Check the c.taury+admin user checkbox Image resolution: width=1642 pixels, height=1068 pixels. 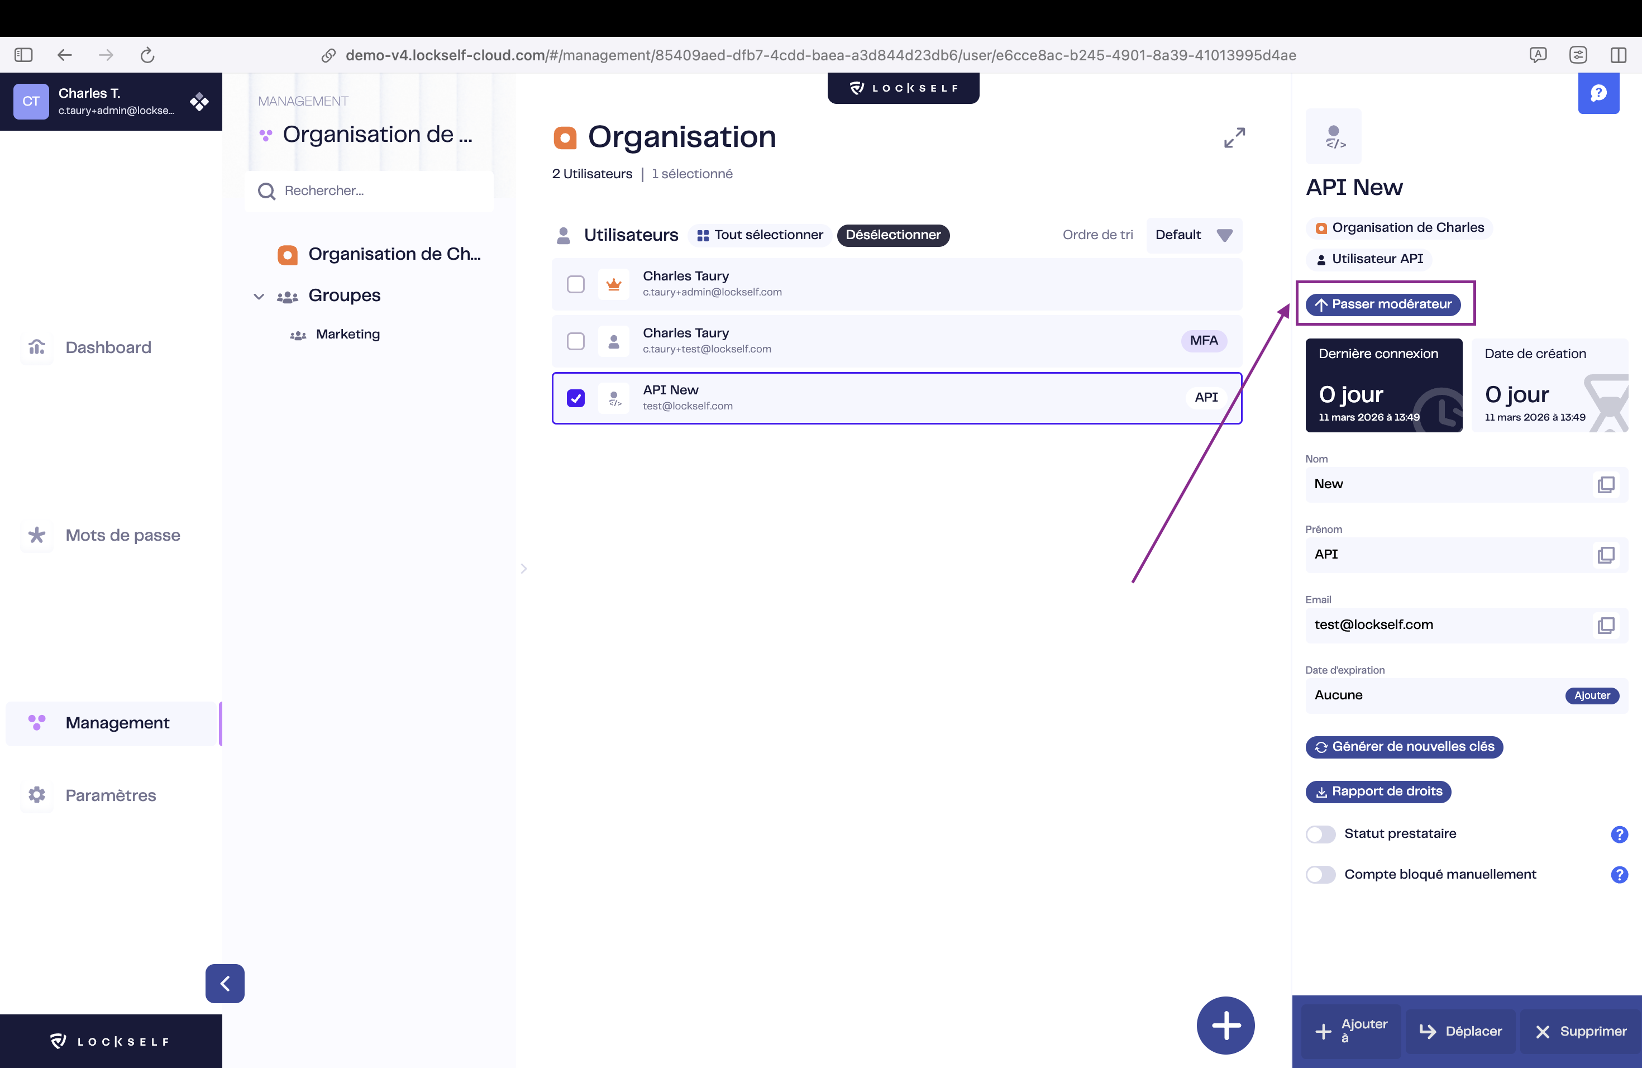575,284
